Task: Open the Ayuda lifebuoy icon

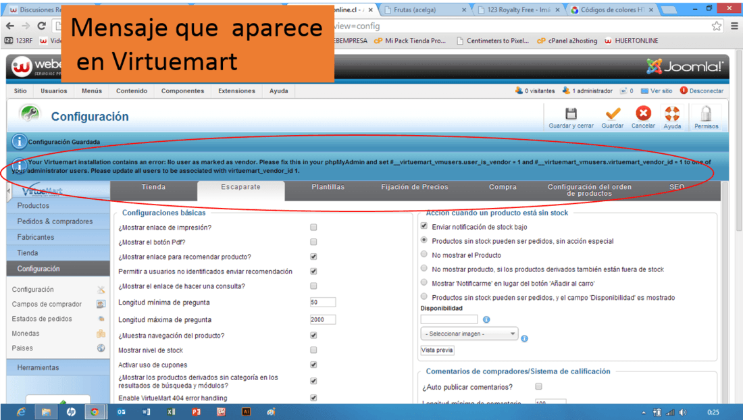Action: [672, 113]
